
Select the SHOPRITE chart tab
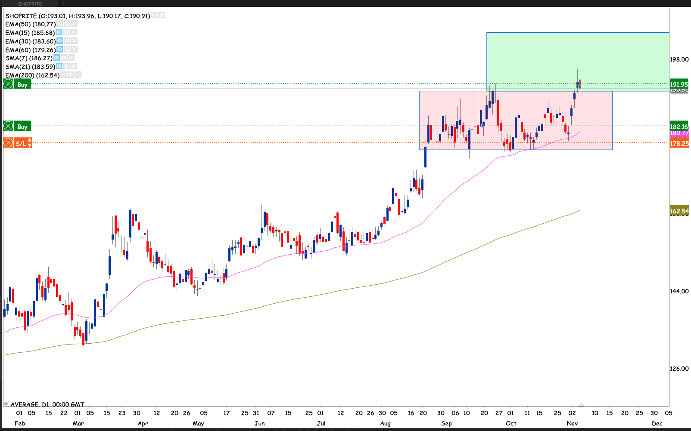[30, 4]
